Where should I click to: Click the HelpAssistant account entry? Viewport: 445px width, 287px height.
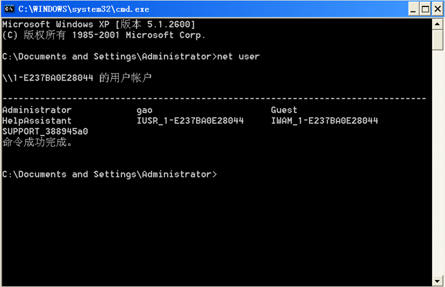point(37,121)
